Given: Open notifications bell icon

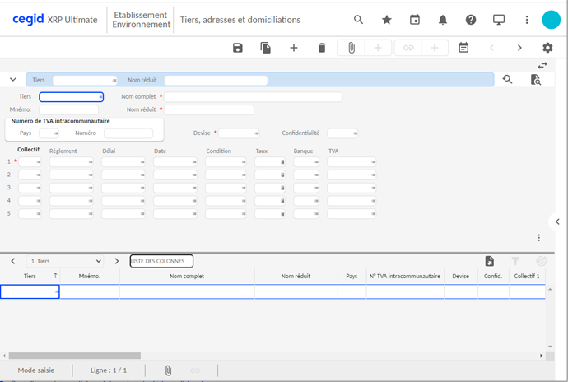Looking at the screenshot, I should tap(443, 20).
